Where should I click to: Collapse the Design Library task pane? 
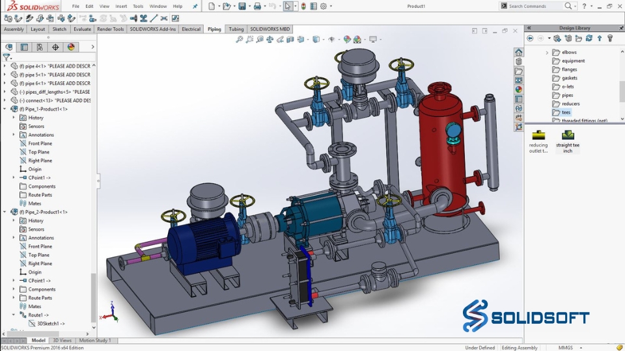[529, 28]
